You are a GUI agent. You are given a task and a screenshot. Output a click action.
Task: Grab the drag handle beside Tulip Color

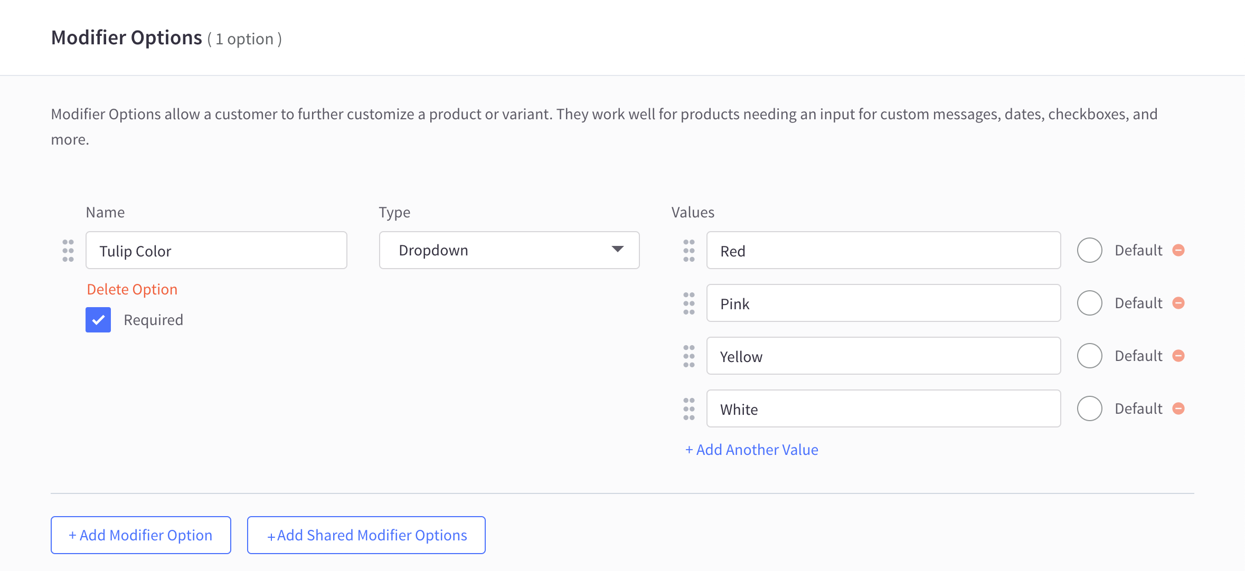[x=68, y=251]
